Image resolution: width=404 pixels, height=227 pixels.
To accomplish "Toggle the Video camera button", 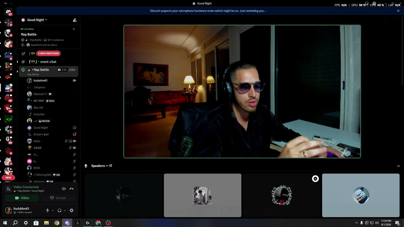I will (x=22, y=198).
